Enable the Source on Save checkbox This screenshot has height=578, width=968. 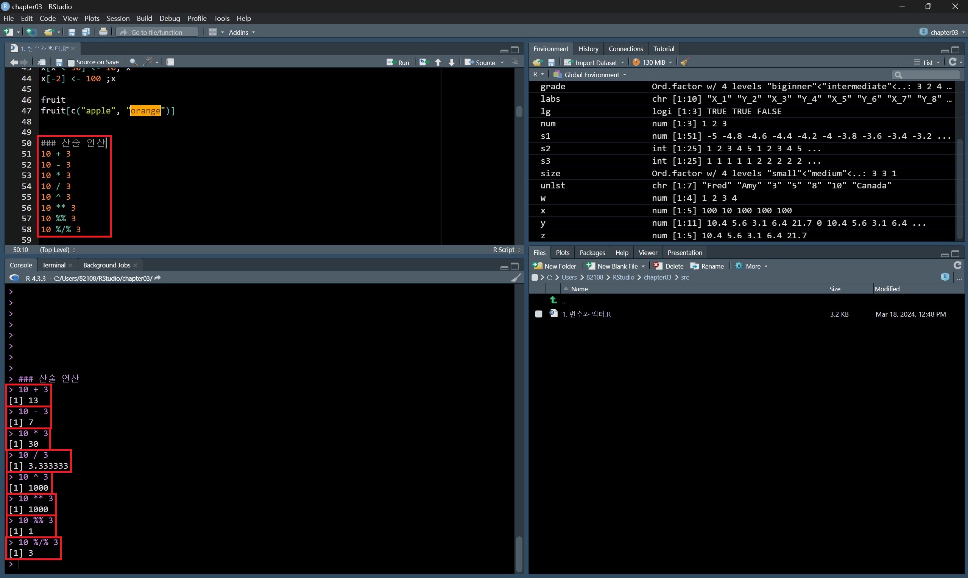71,62
